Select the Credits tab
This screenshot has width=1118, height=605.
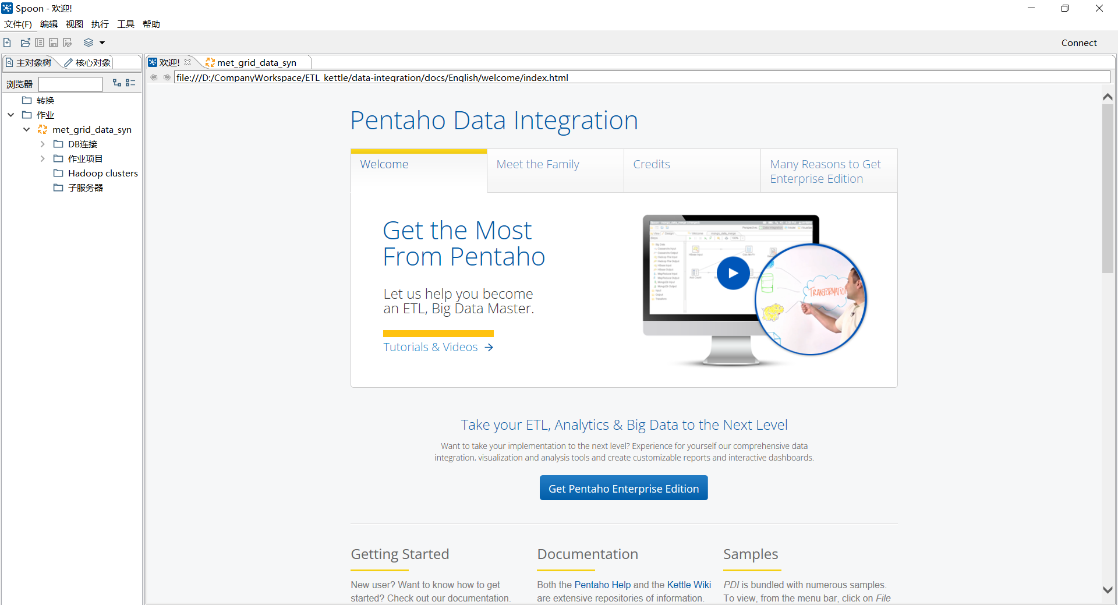click(x=692, y=170)
